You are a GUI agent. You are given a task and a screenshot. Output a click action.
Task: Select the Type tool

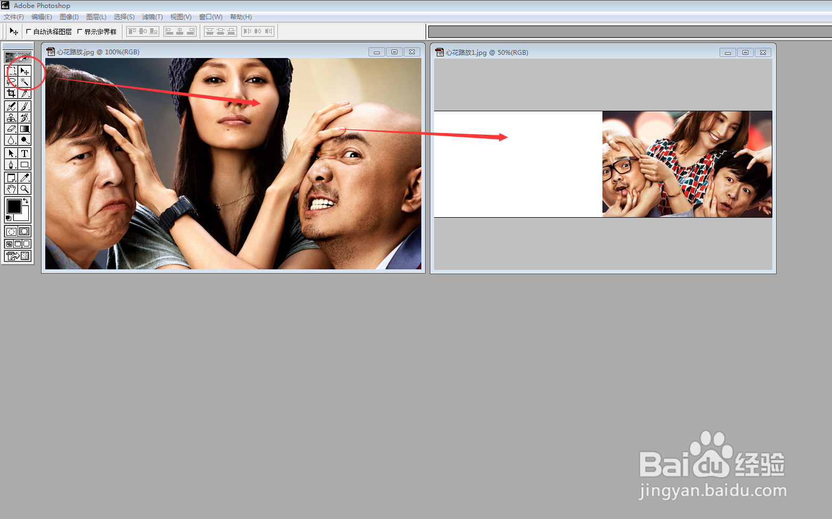pyautogui.click(x=25, y=153)
